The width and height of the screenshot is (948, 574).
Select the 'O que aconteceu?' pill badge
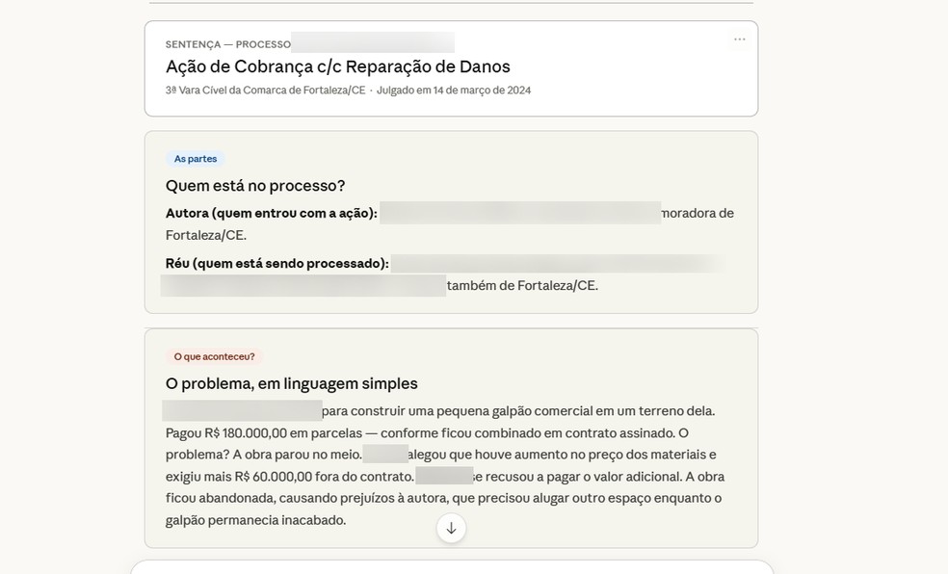point(212,355)
